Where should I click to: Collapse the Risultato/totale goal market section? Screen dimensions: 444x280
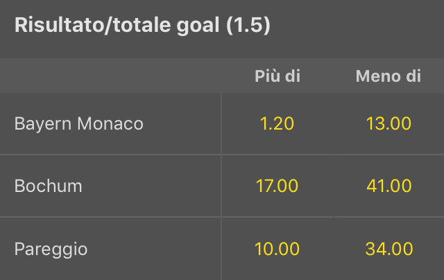tap(222, 28)
